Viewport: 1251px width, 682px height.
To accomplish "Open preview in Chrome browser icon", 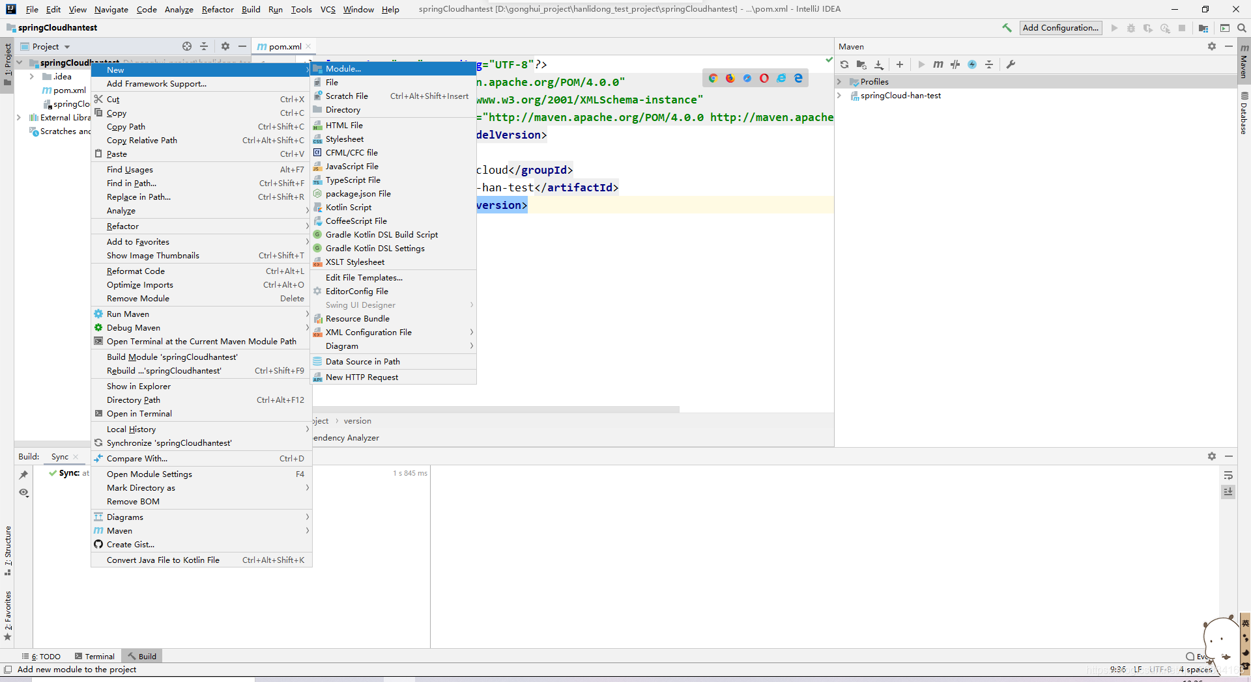I will coord(713,78).
